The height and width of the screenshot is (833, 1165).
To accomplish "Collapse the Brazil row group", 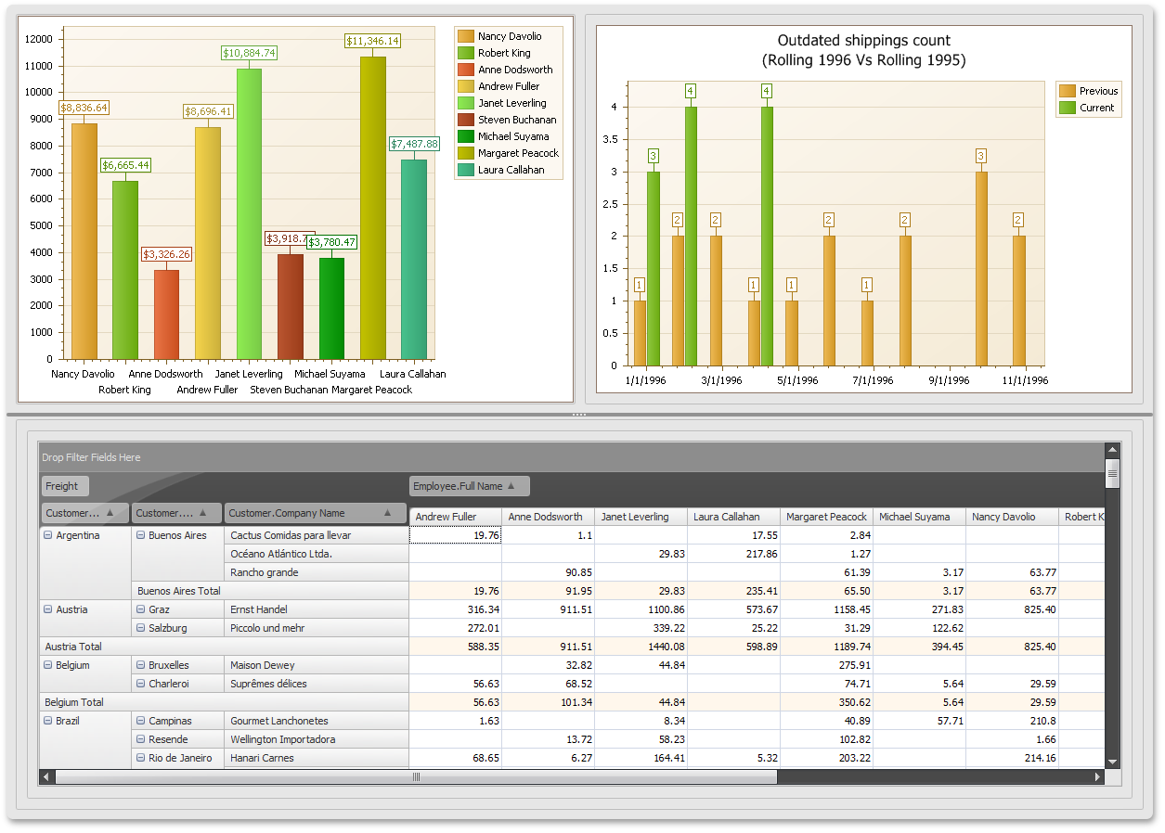I will [x=47, y=721].
